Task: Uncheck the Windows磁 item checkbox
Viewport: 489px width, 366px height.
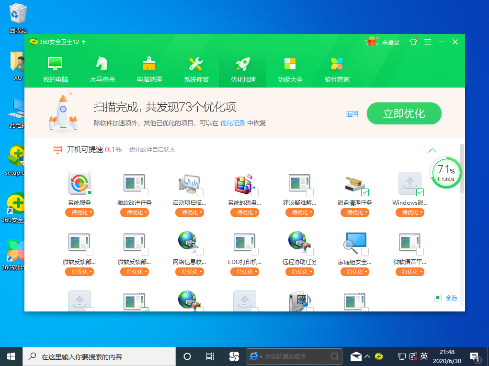Action: (x=420, y=192)
